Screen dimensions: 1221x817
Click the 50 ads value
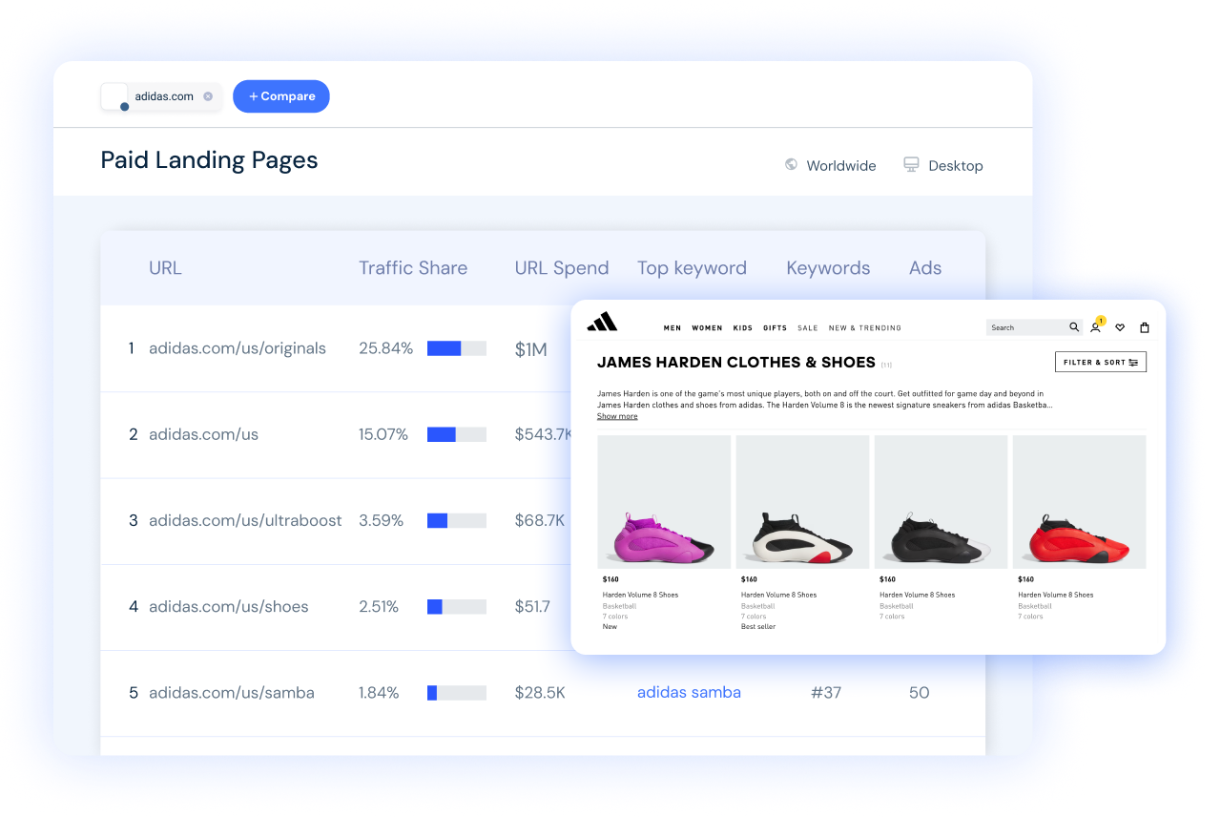(919, 692)
